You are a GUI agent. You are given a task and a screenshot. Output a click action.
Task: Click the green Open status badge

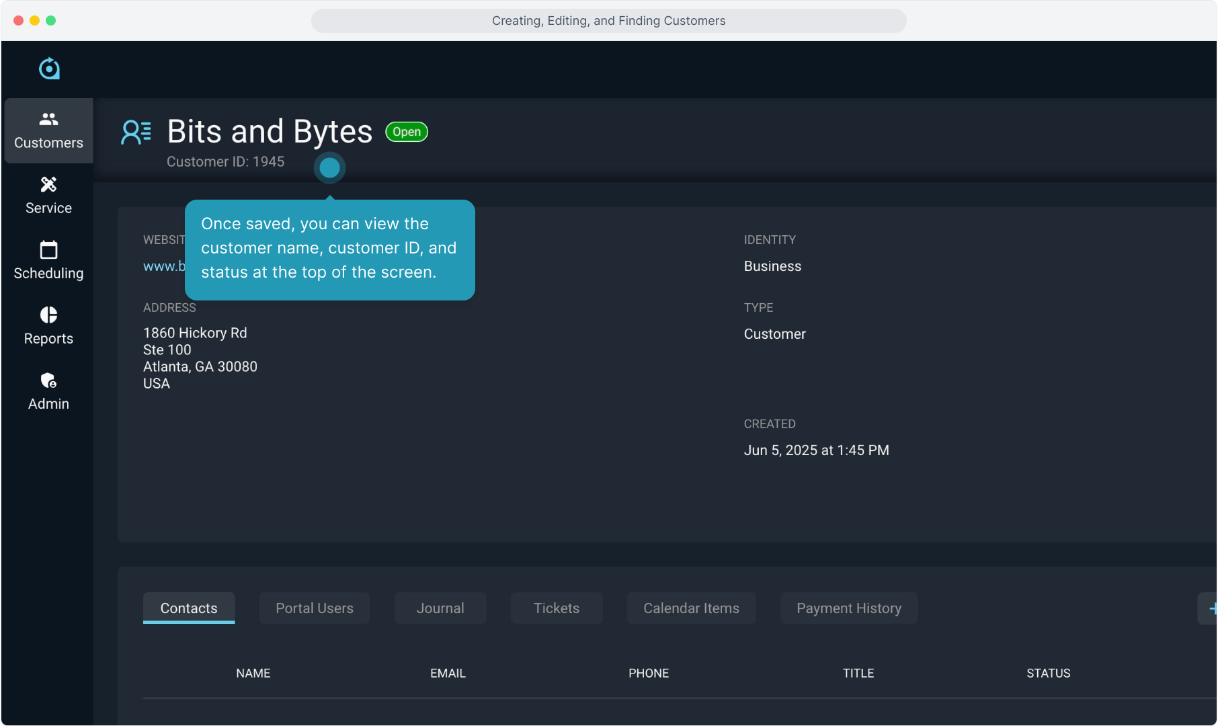(x=407, y=132)
